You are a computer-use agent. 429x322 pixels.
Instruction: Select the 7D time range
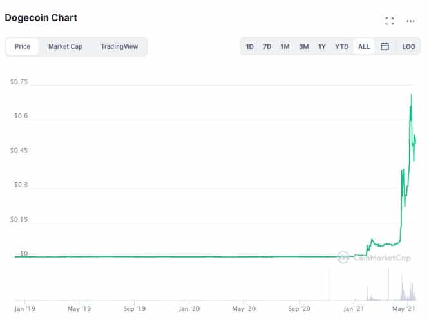point(267,46)
